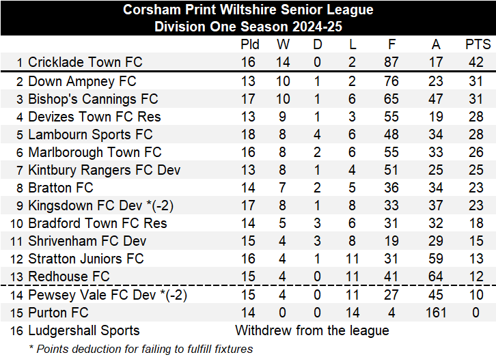Select Marlborough Town FC in the table
This screenshot has height=357, width=496.
(x=94, y=152)
